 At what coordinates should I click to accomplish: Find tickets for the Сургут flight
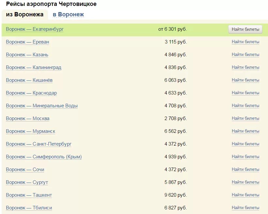tap(245, 182)
